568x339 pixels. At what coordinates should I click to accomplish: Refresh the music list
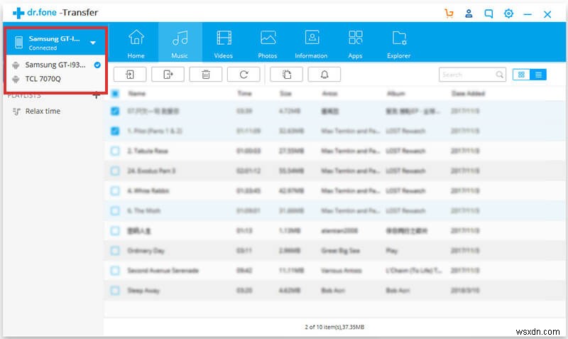244,74
